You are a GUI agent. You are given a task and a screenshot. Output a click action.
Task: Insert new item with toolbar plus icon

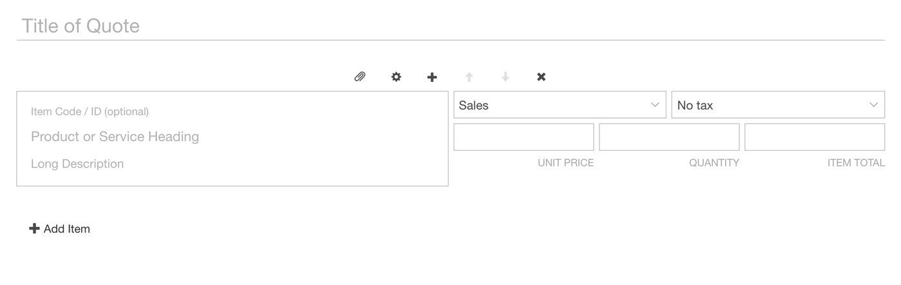(432, 77)
